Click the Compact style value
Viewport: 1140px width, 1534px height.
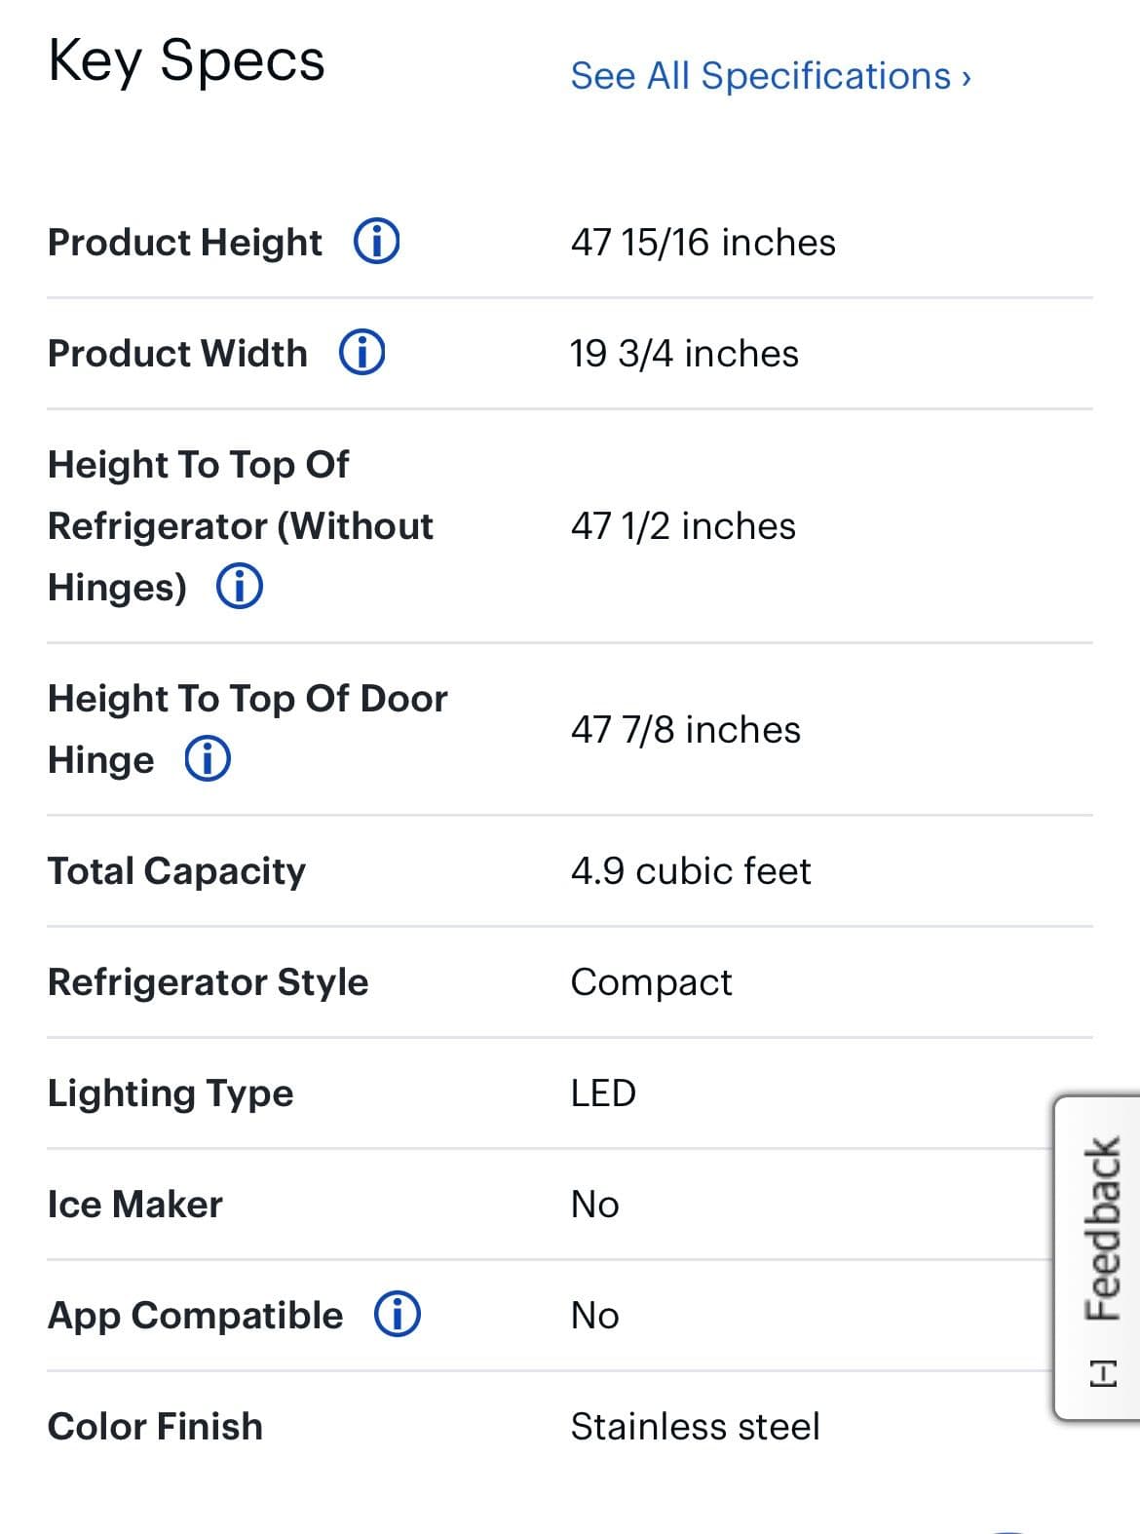tap(651, 982)
